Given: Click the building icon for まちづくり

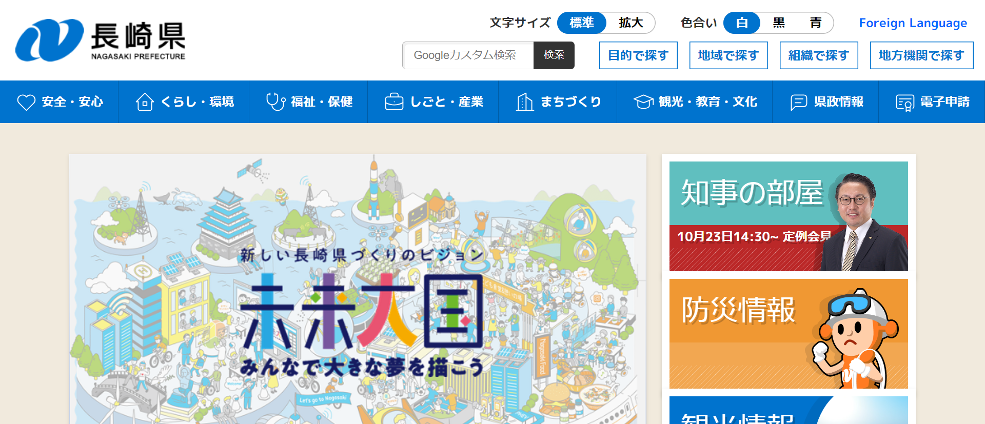Looking at the screenshot, I should [x=525, y=102].
